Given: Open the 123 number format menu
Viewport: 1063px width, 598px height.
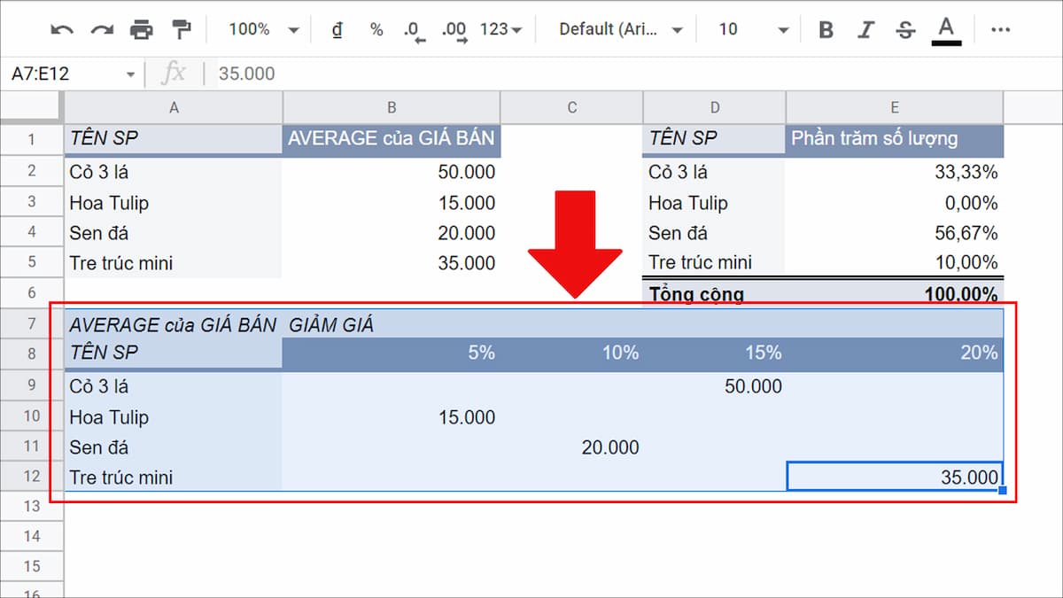Looking at the screenshot, I should (x=501, y=30).
